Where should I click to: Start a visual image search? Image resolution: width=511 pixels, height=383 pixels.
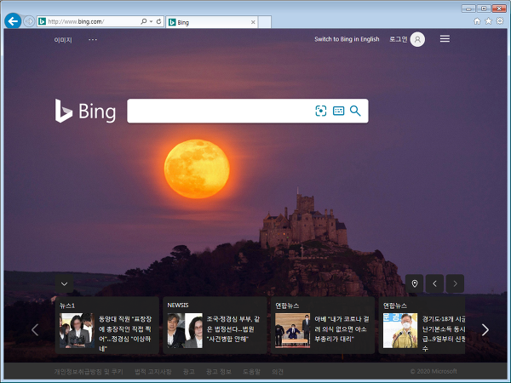(x=321, y=111)
